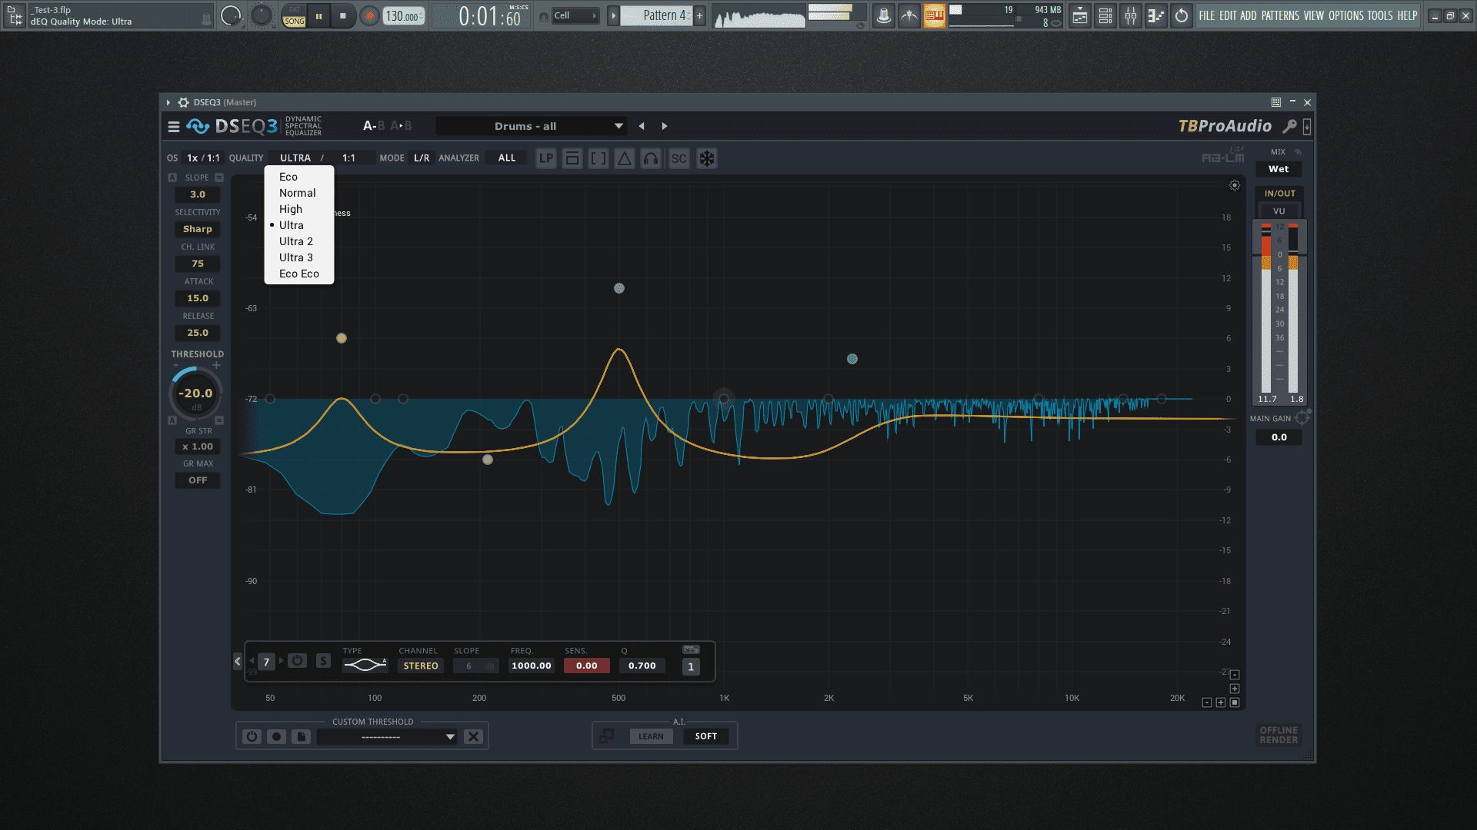The image size is (1477, 830).
Task: Click the wrench settings icon near TBProAudio
Action: (x=1290, y=126)
